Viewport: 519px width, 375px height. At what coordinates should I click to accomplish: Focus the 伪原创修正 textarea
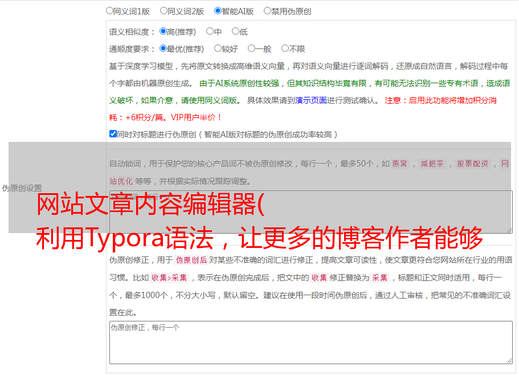(x=311, y=343)
